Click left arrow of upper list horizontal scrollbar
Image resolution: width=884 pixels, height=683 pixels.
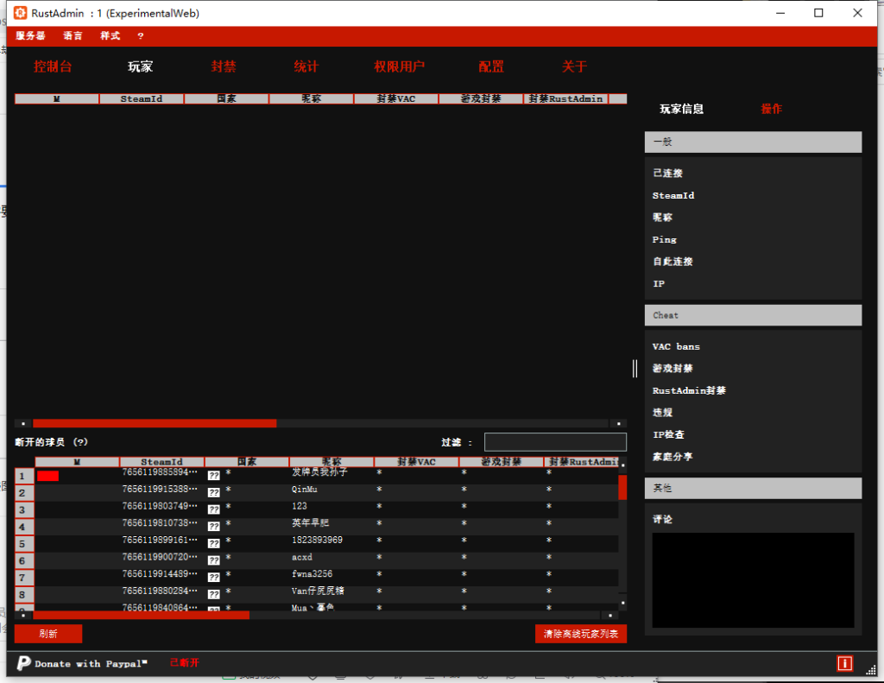pyautogui.click(x=23, y=423)
